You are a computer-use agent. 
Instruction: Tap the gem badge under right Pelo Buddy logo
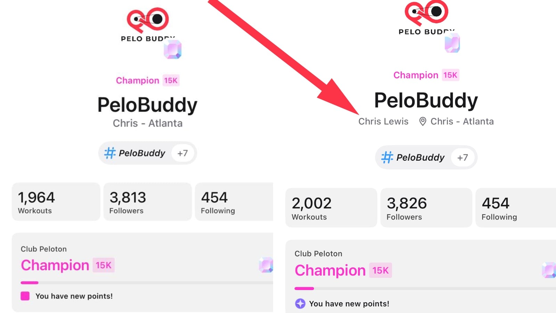pos(452,44)
